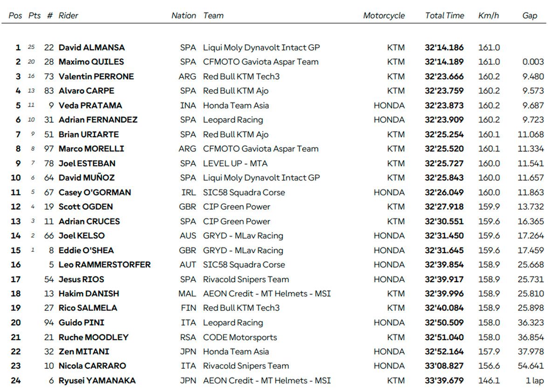
Task: Select the Km/h column header
Action: click(488, 15)
